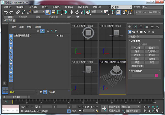Open the Utilities wrench panel
165x115 pixels.
158,27
